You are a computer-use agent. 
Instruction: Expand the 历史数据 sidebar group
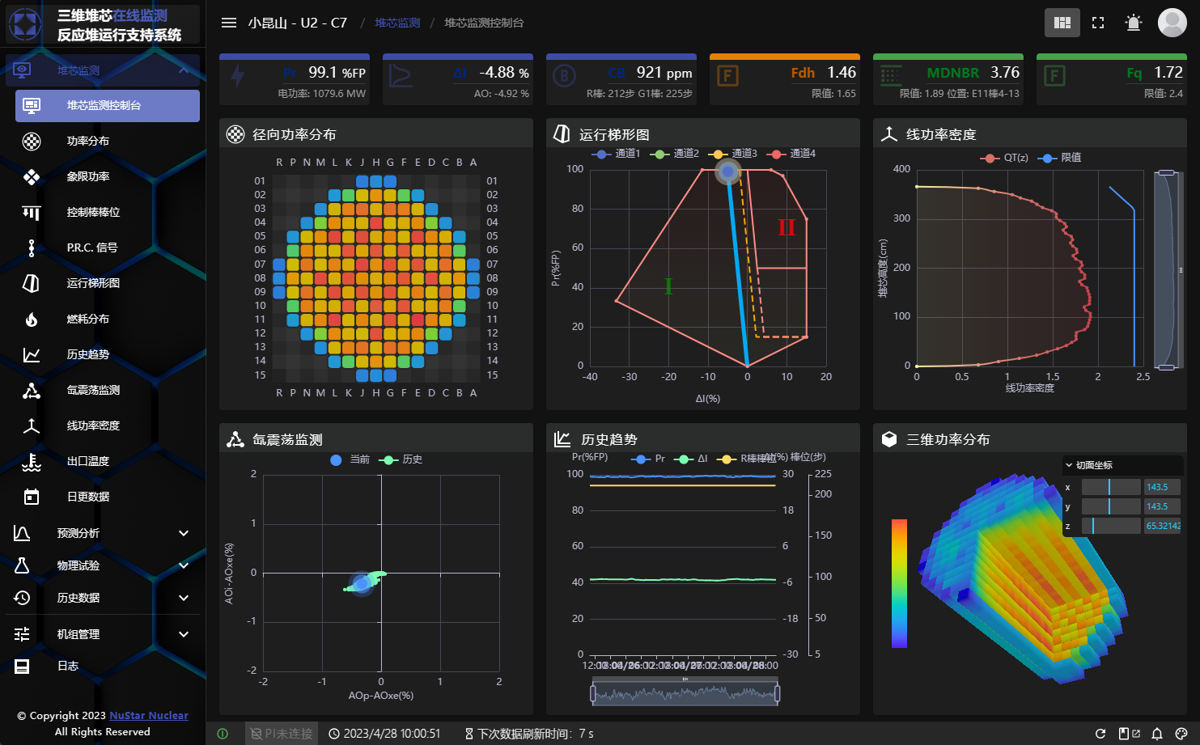102,598
